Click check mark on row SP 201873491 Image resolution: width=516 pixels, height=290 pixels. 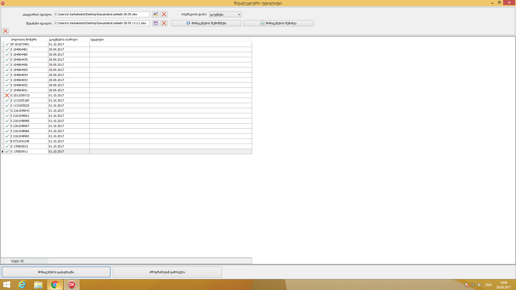(x=7, y=44)
